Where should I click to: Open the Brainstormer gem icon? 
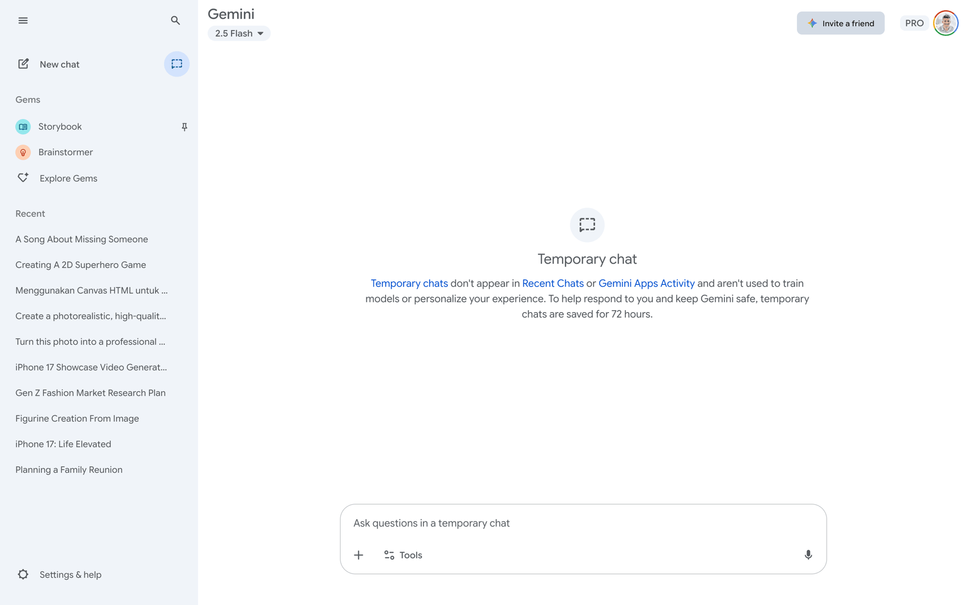point(23,152)
